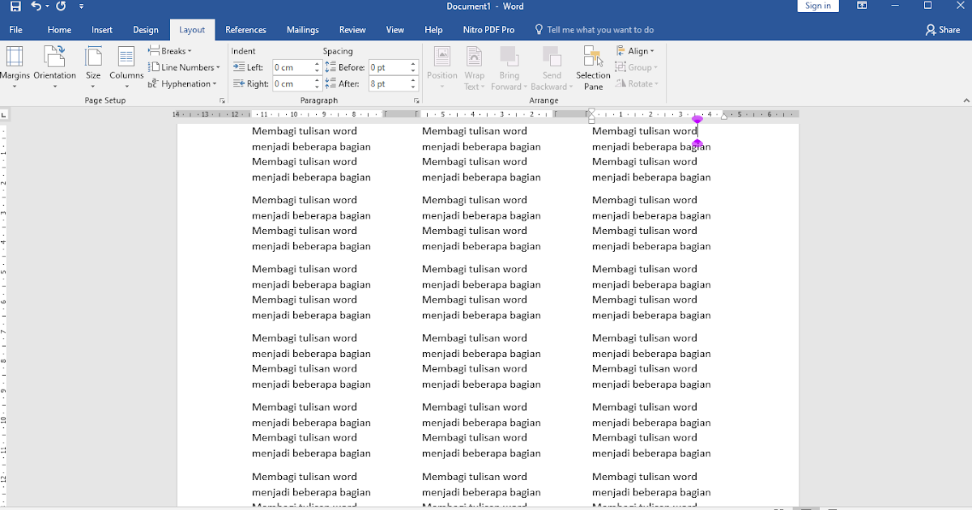Open the Columns dropdown
Image resolution: width=972 pixels, height=510 pixels.
(126, 67)
